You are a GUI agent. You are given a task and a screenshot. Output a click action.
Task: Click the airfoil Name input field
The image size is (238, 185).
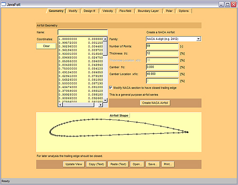pos(83,32)
